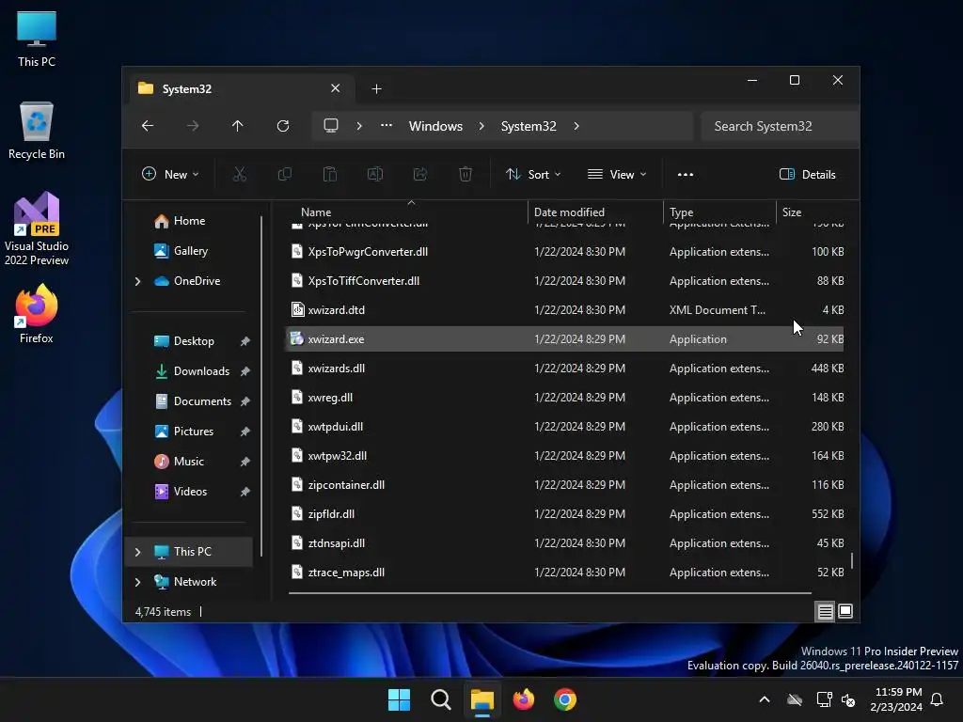This screenshot has width=963, height=722.
Task: Click the Cut scissors icon in toolbar
Action: 240,174
